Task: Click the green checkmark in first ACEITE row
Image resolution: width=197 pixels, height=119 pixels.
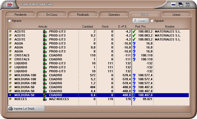Action: [x=134, y=32]
